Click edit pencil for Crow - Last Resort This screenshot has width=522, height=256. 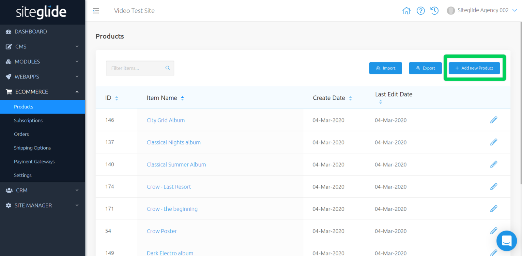[494, 186]
